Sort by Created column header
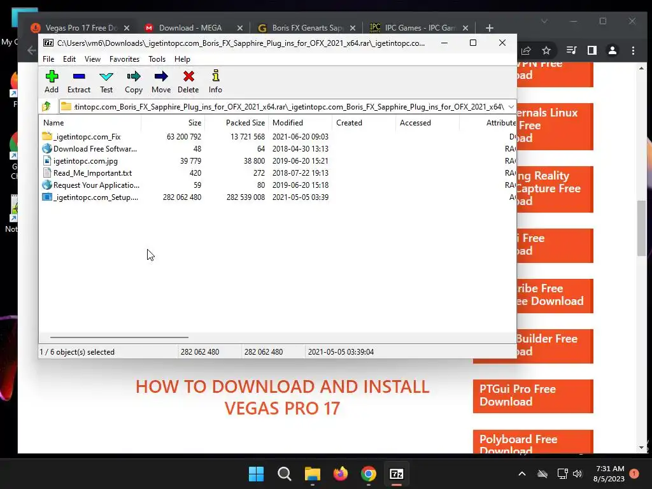The image size is (652, 489). 364,123
